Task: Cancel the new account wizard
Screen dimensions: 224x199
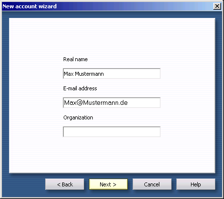Action: click(152, 184)
